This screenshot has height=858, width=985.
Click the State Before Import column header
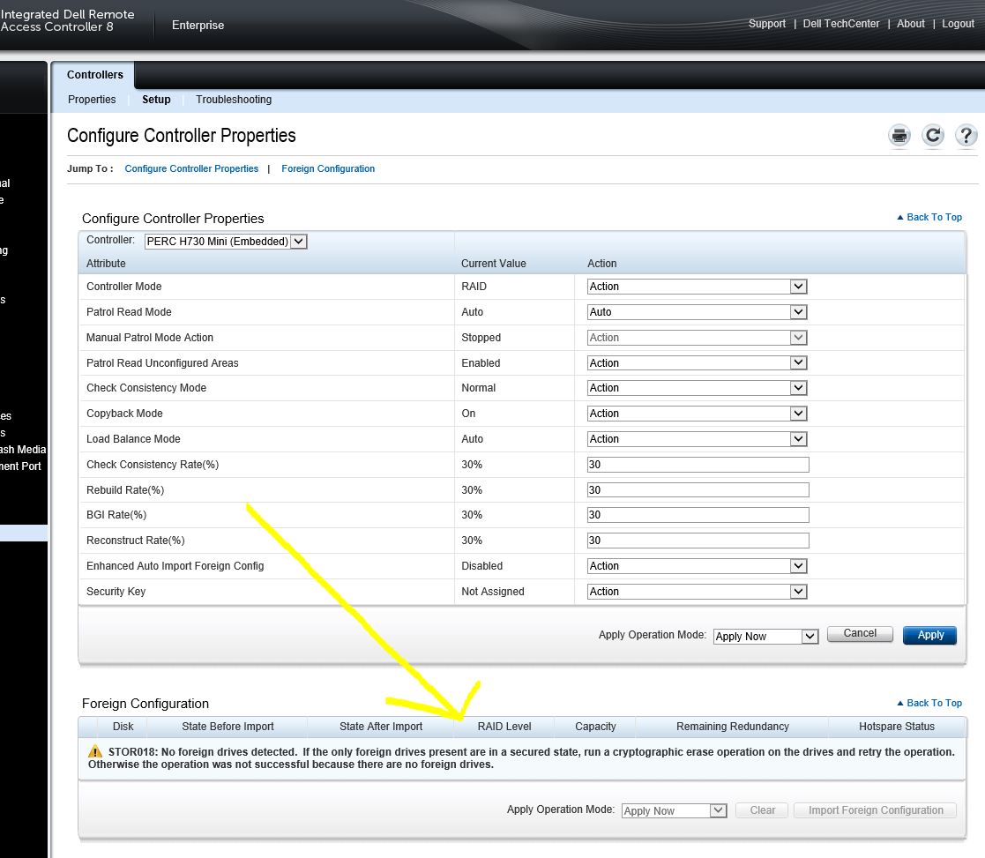tap(228, 726)
